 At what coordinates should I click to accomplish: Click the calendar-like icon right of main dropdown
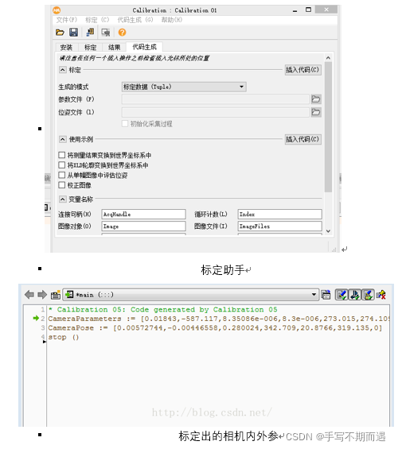[326, 294]
